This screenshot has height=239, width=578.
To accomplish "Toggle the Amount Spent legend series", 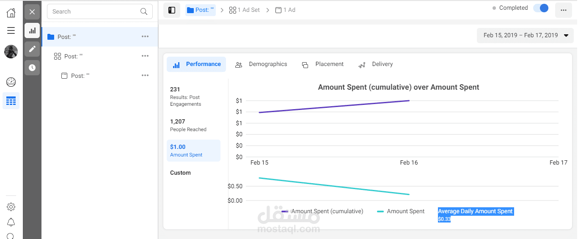I will point(401,212).
